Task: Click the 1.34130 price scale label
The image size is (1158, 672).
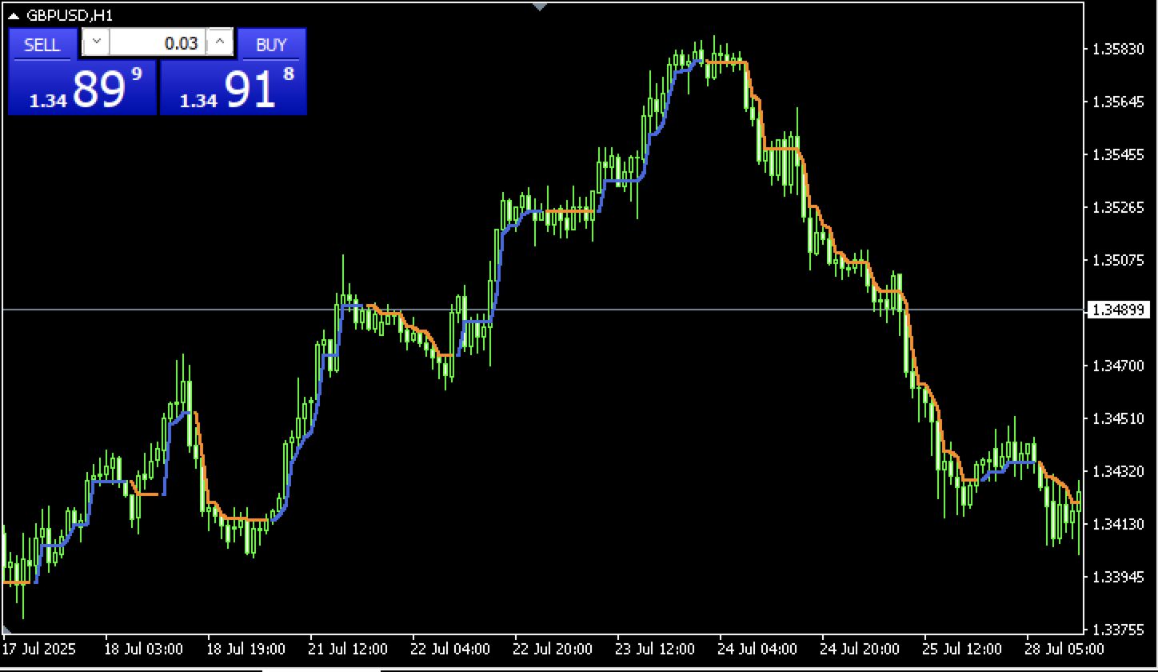Action: pos(1117,524)
